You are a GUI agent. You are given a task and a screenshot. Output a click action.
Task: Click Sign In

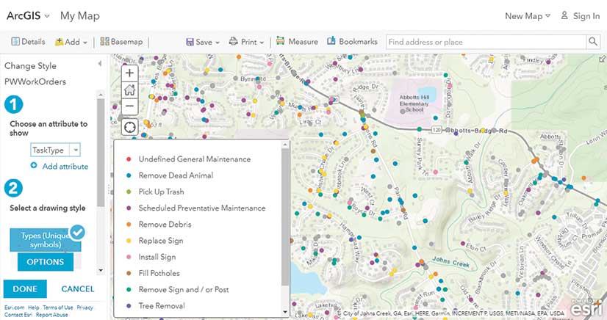pos(581,16)
